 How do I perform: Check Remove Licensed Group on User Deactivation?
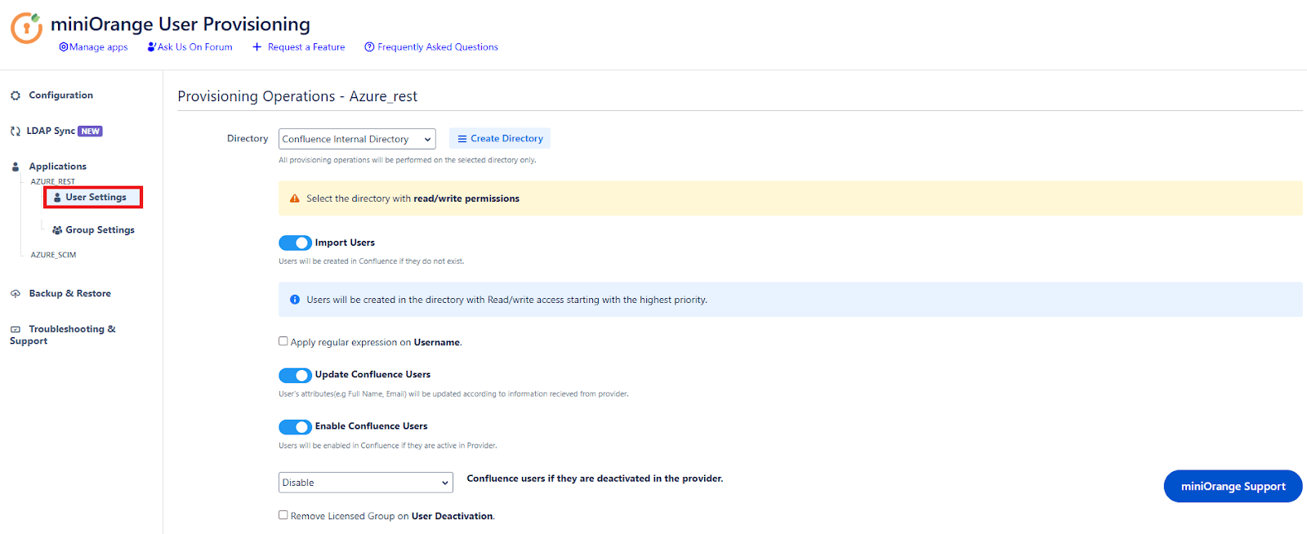[283, 515]
